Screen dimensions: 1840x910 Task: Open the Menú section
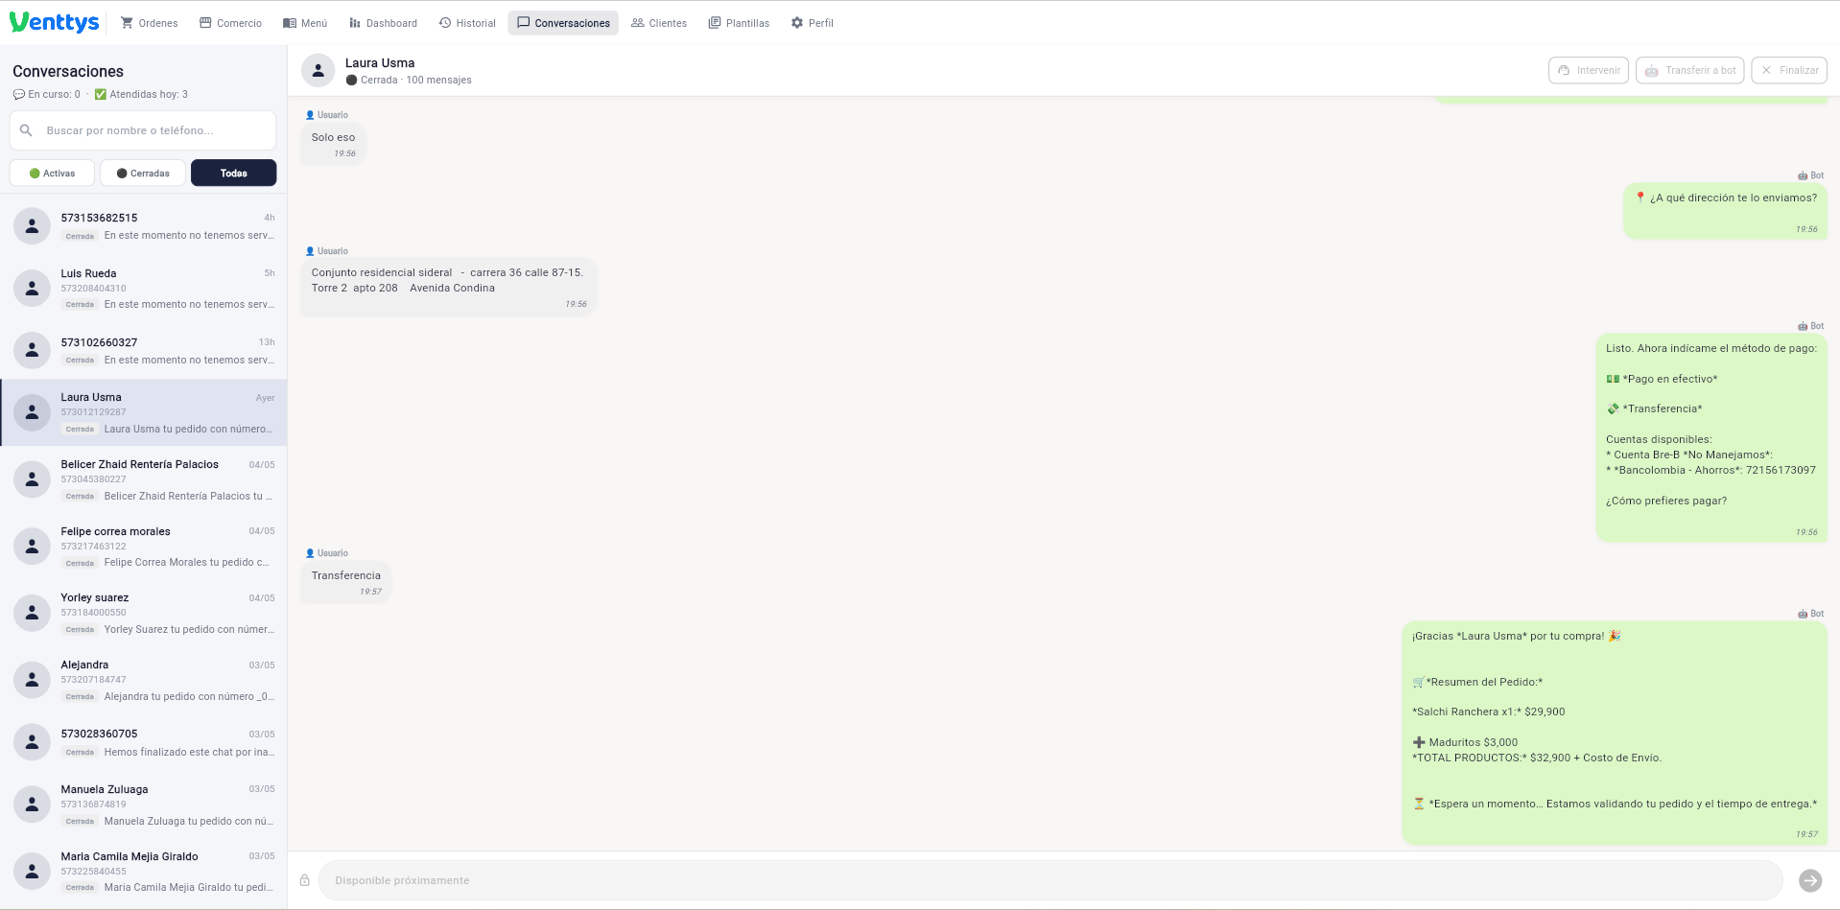click(x=305, y=23)
